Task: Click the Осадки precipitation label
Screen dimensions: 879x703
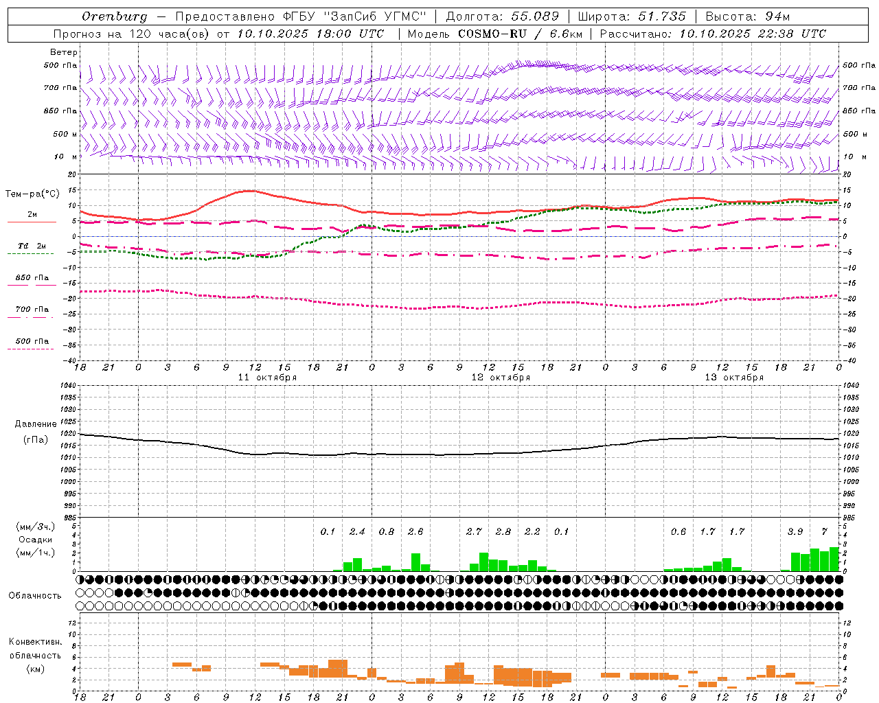Action: click(36, 540)
